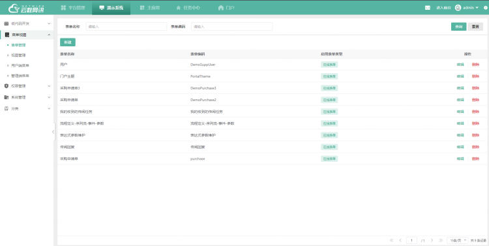Click the icon of the highlighted sidebar group
The image size is (489, 246).
(7, 35)
